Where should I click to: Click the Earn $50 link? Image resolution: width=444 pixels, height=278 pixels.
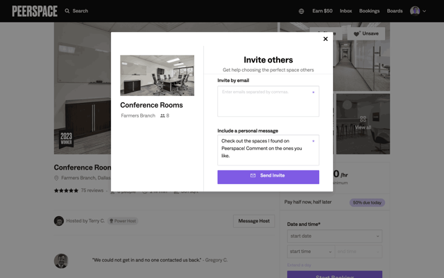(322, 11)
